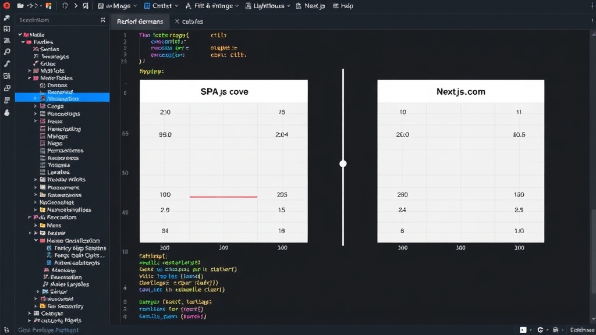The height and width of the screenshot is (335, 596).
Task: Open the Content dropdown menu
Action: tap(162, 6)
